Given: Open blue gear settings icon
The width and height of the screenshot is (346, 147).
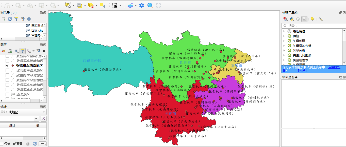Looking at the screenshot, I should 142,5.
